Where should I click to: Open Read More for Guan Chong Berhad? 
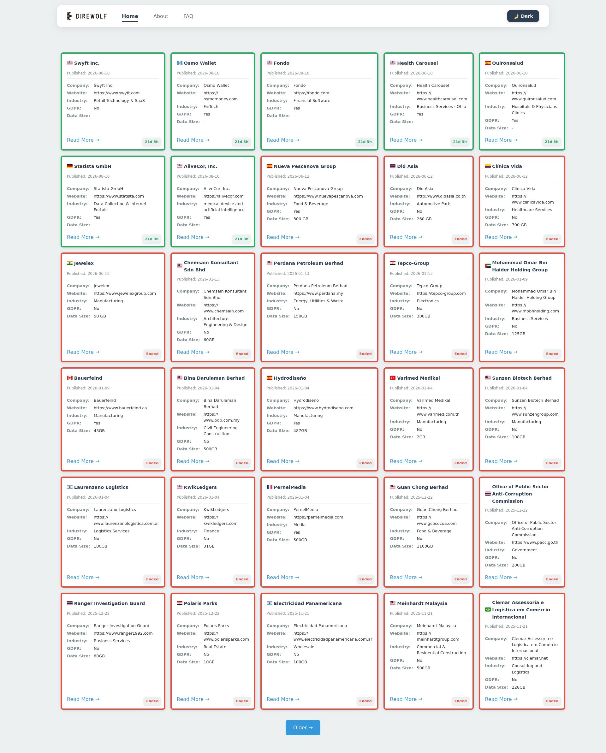406,577
